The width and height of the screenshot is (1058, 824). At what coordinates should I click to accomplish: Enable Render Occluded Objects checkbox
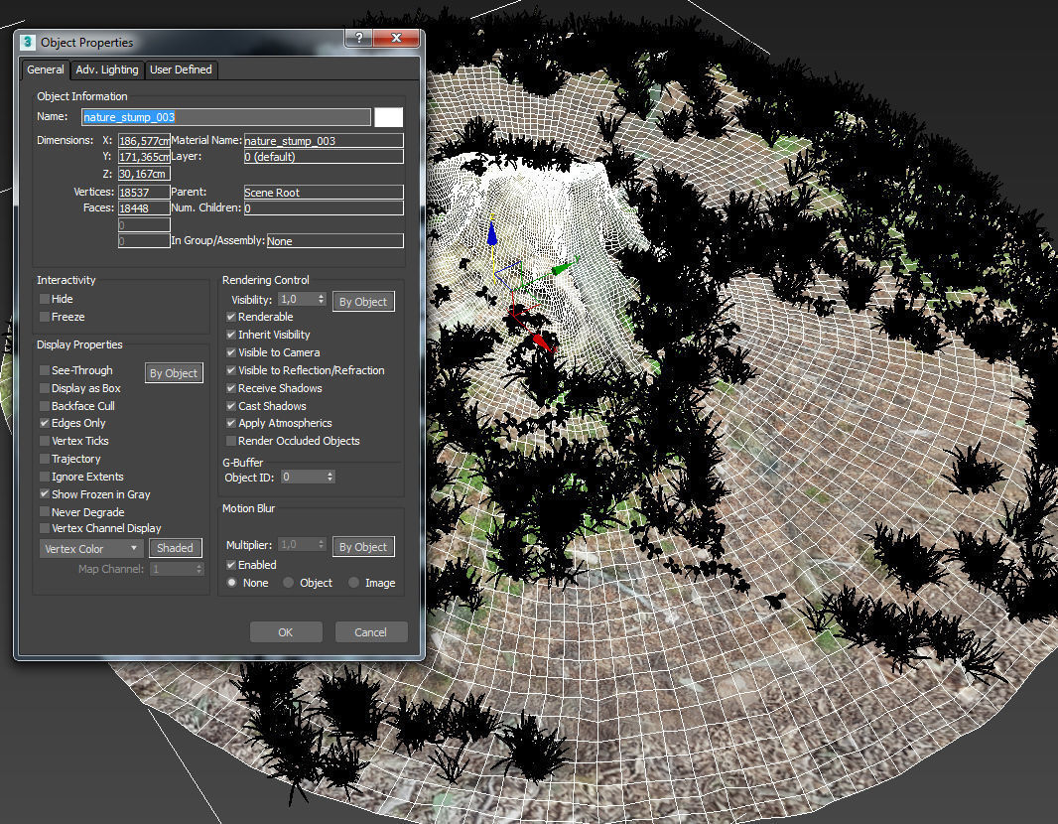231,441
